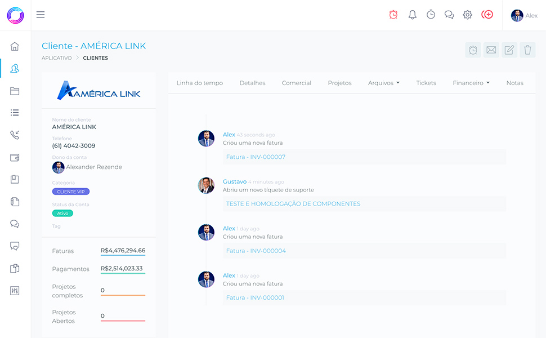Click Gustavo's avatar in the timeline
The width and height of the screenshot is (546, 338).
(206, 185)
